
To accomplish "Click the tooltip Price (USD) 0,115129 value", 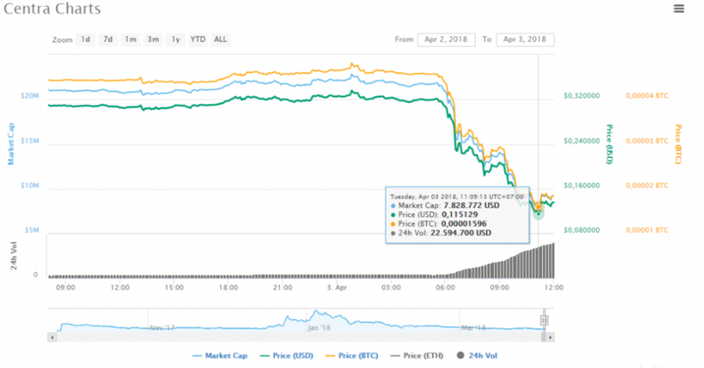I will coord(460,215).
